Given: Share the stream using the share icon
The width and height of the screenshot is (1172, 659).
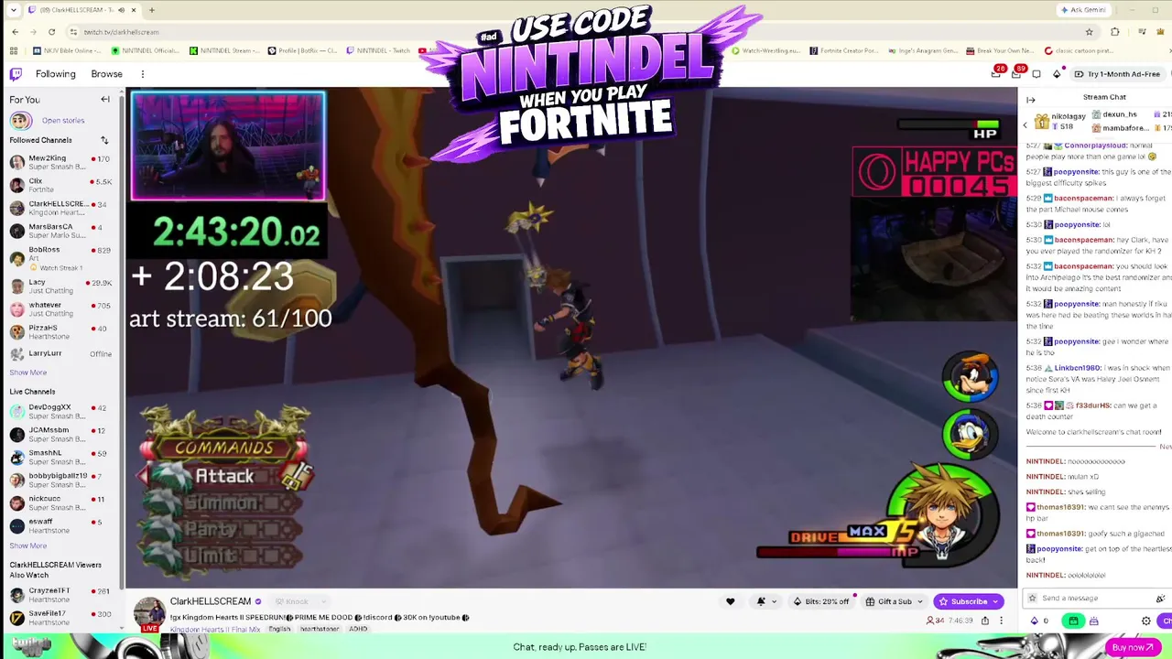Looking at the screenshot, I should (x=985, y=621).
